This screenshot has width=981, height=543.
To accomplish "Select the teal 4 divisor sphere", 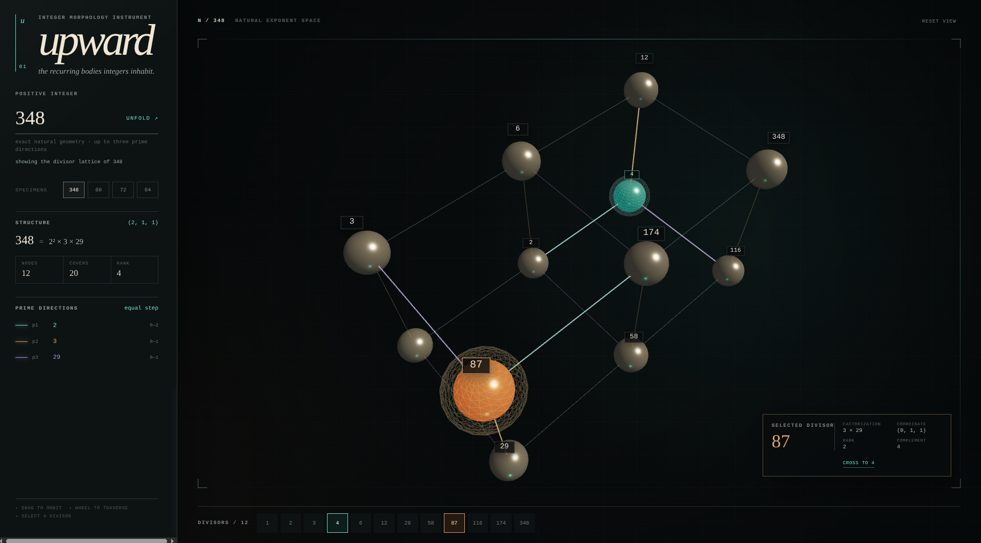I will tap(629, 196).
